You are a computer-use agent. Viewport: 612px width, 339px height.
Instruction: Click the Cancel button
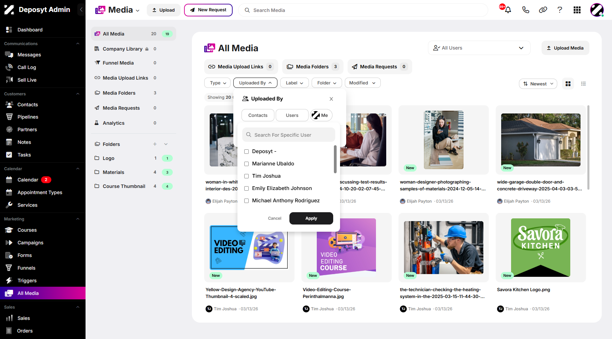coord(275,218)
